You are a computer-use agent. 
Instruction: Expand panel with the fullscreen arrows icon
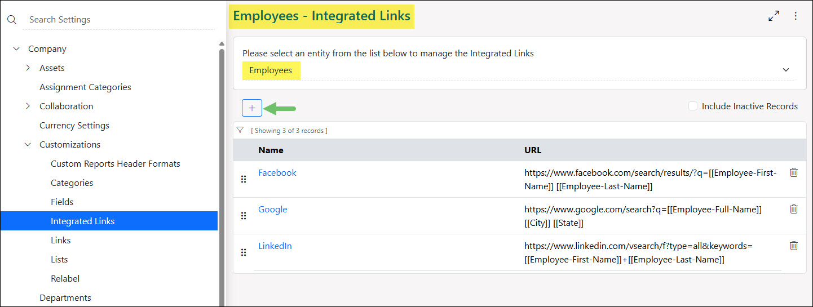(774, 16)
